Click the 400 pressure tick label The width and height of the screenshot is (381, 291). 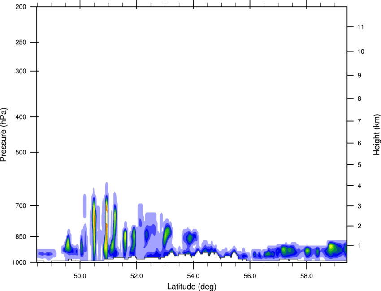pos(21,117)
